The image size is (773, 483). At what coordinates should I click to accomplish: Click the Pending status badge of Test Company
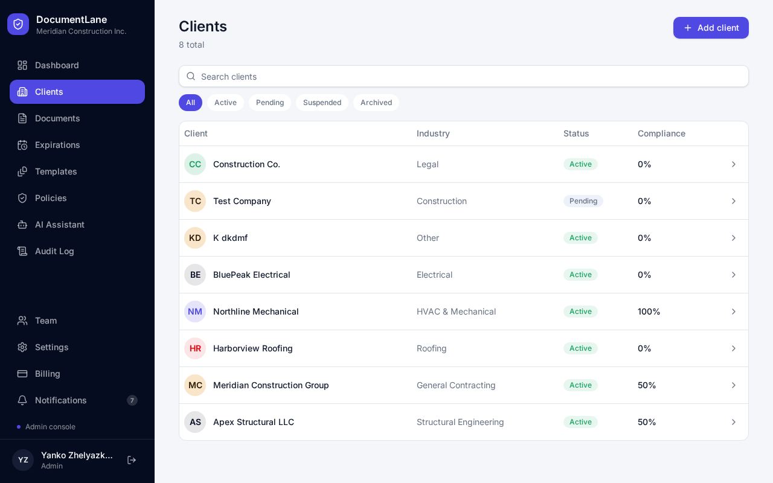coord(583,201)
